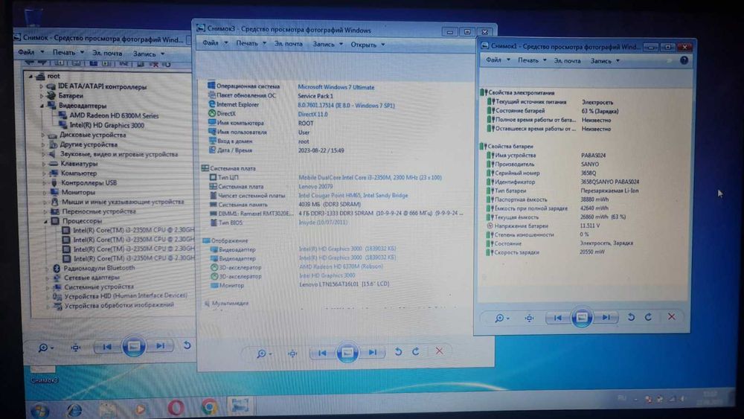Rotate clockwise in Снимок3 window
Screen dimensions: 744x419
[416, 351]
